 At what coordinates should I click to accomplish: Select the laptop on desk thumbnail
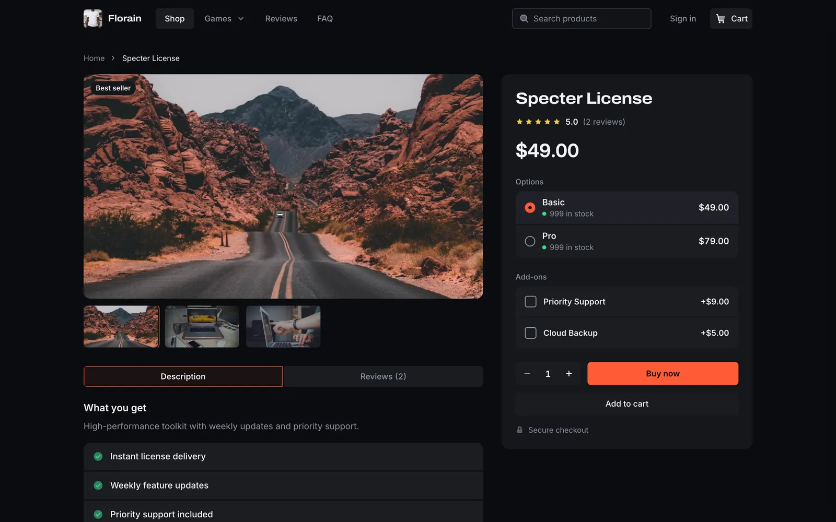point(202,327)
